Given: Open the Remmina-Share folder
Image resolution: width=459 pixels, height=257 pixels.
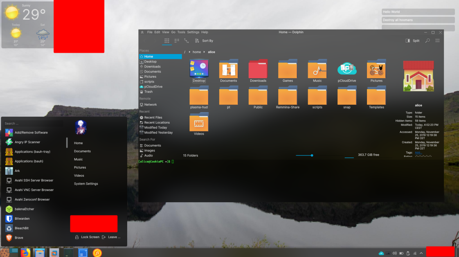Looking at the screenshot, I should point(288,97).
